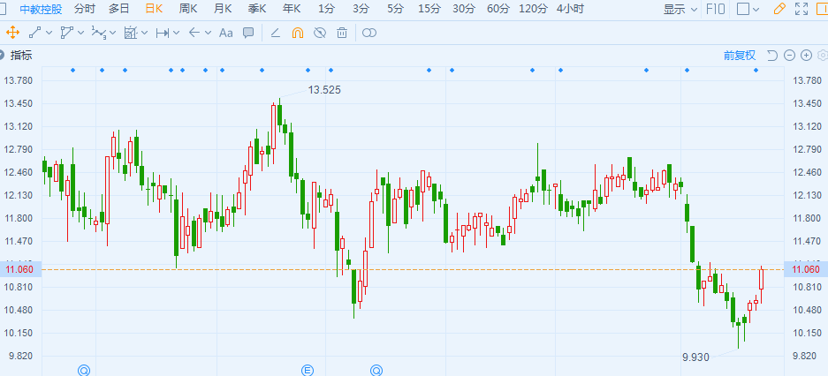Select the interval span ruler tool
Image resolution: width=828 pixels, height=376 pixels.
pos(162,34)
